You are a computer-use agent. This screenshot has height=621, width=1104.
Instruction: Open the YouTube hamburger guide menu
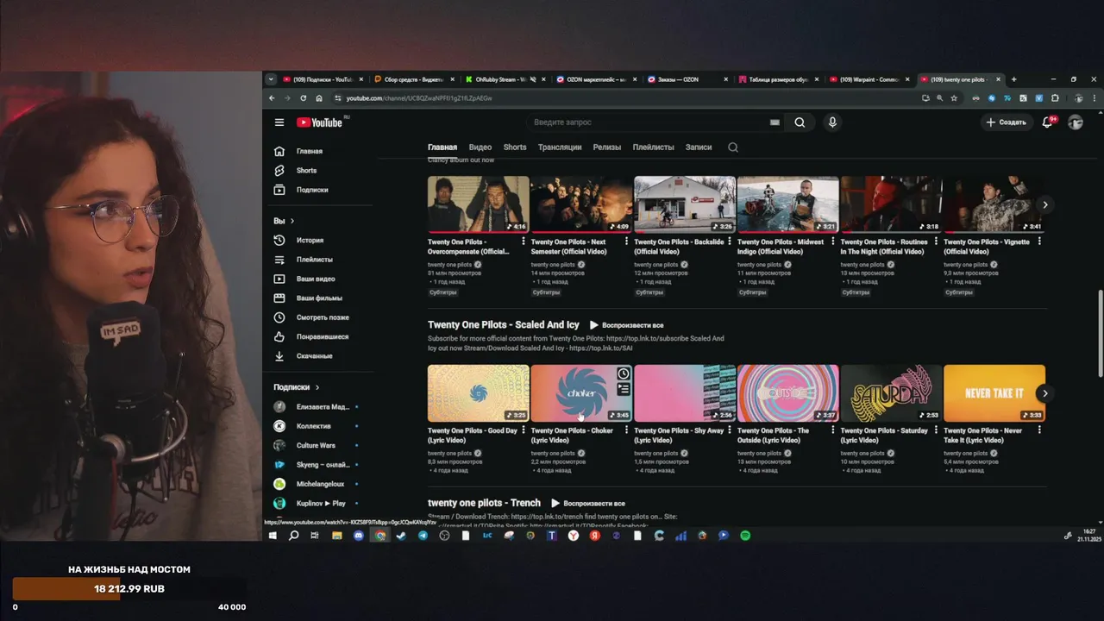click(279, 122)
